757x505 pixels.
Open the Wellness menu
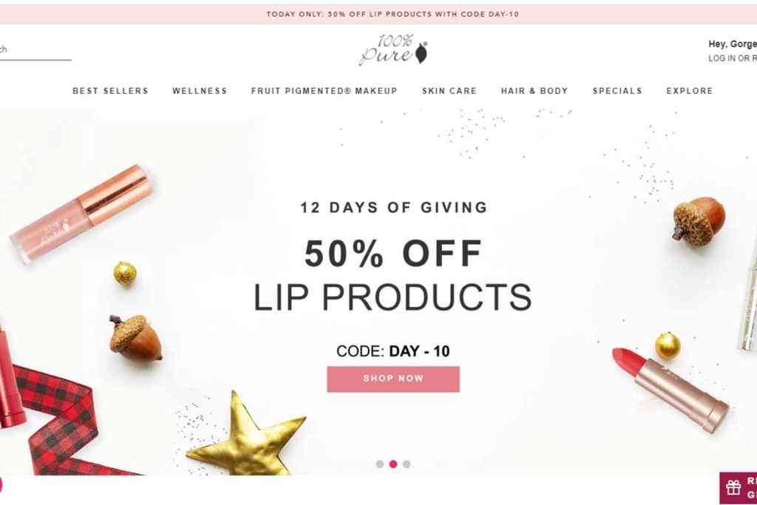[x=200, y=91]
